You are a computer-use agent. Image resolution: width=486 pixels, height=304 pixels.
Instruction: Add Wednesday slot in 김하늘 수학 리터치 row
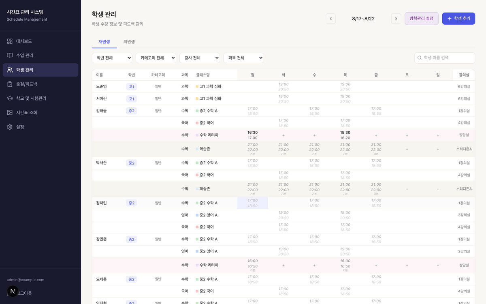(x=314, y=135)
